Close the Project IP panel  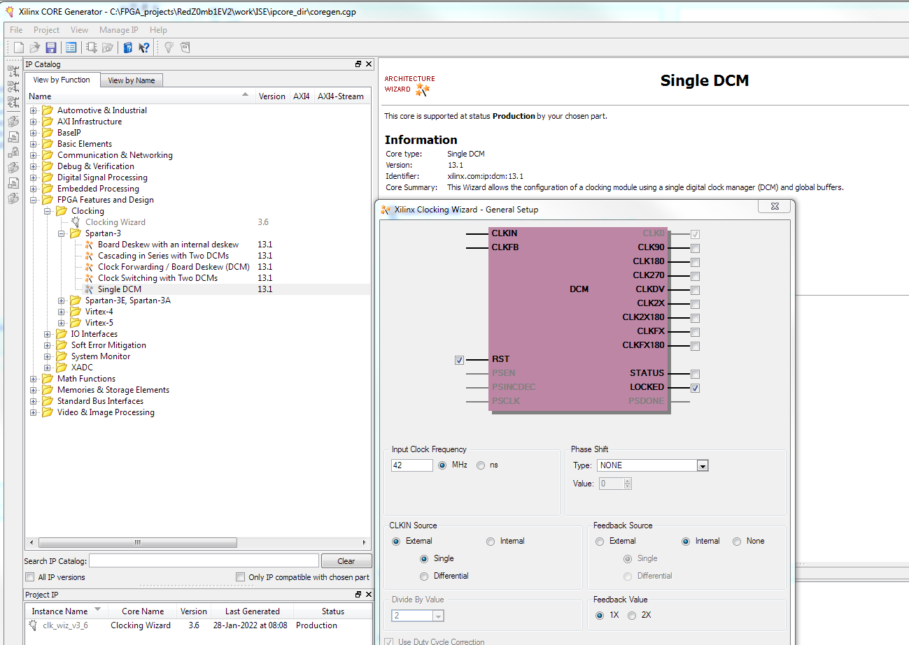(369, 595)
